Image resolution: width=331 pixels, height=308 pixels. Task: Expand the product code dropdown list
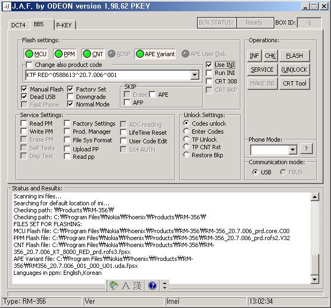194,75
